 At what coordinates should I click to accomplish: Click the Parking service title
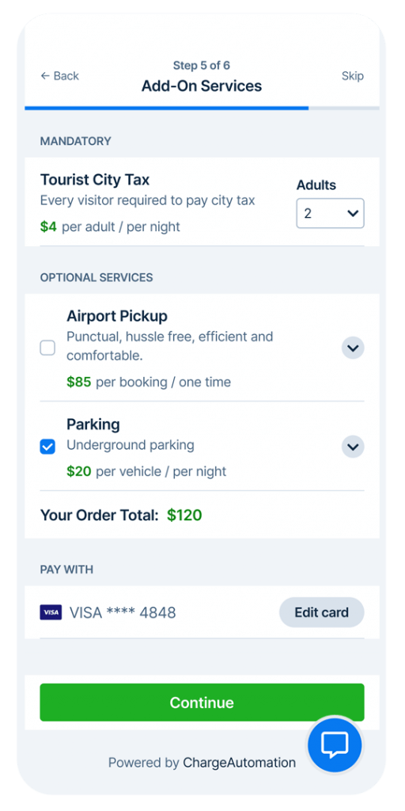pos(93,425)
